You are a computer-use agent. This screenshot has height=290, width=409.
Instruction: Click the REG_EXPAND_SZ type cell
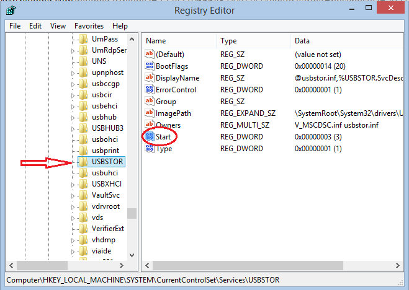point(248,113)
